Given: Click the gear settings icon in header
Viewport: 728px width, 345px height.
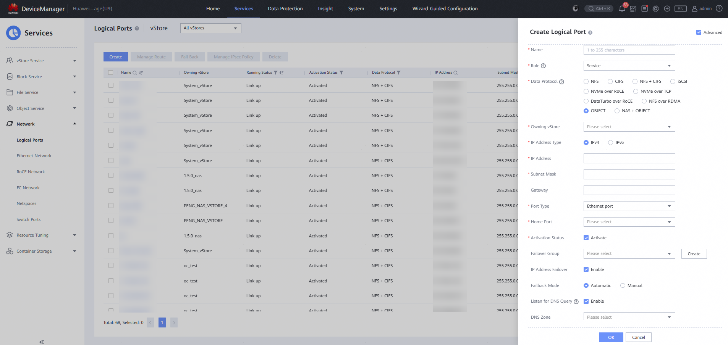Looking at the screenshot, I should pyautogui.click(x=656, y=9).
